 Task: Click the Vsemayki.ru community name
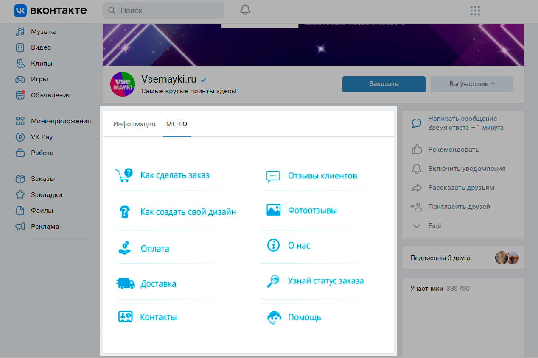click(169, 79)
